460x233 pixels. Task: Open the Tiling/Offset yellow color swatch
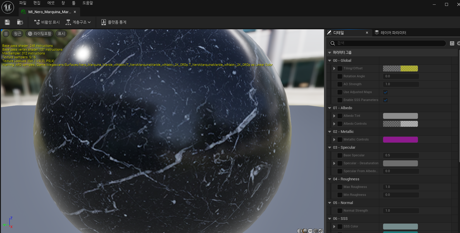click(400, 68)
